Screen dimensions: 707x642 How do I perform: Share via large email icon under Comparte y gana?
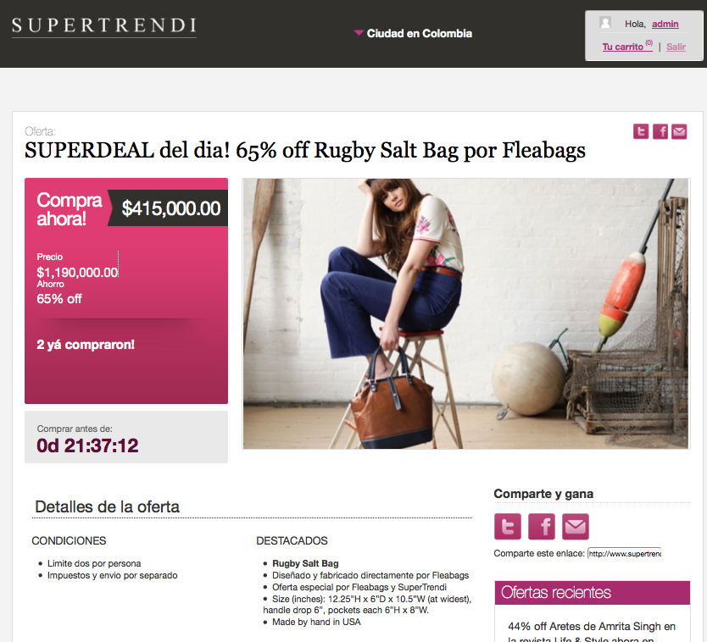(576, 526)
